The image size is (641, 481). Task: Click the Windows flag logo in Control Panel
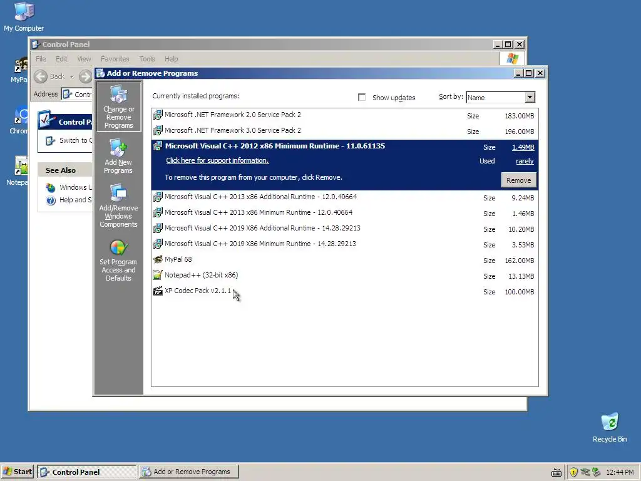(512, 58)
